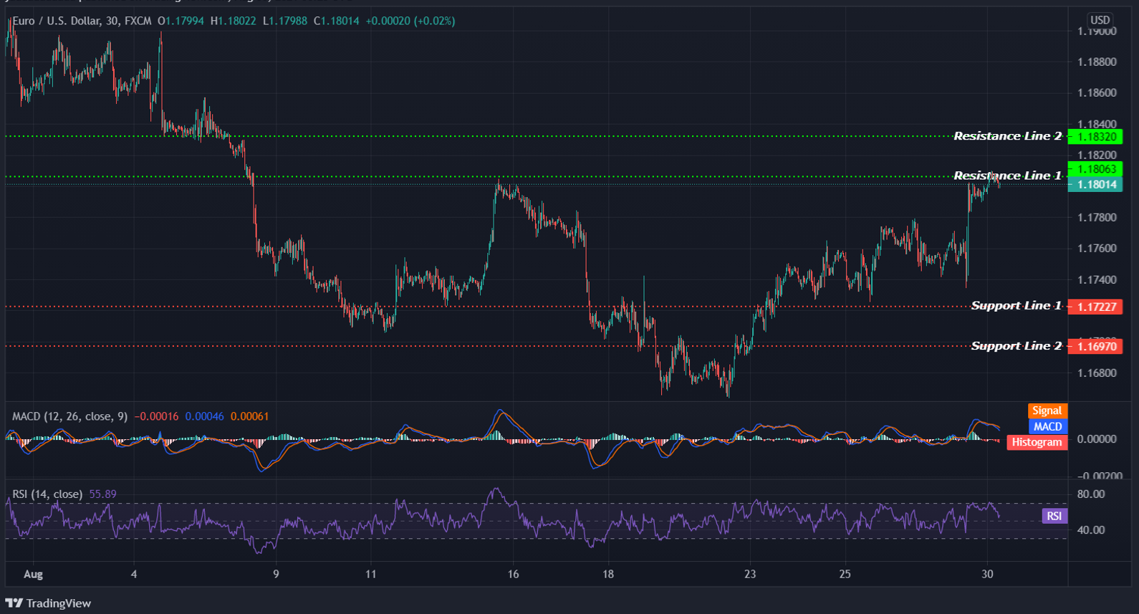The image size is (1139, 614).
Task: Click the 1.16970 red price tag
Action: [1095, 347]
